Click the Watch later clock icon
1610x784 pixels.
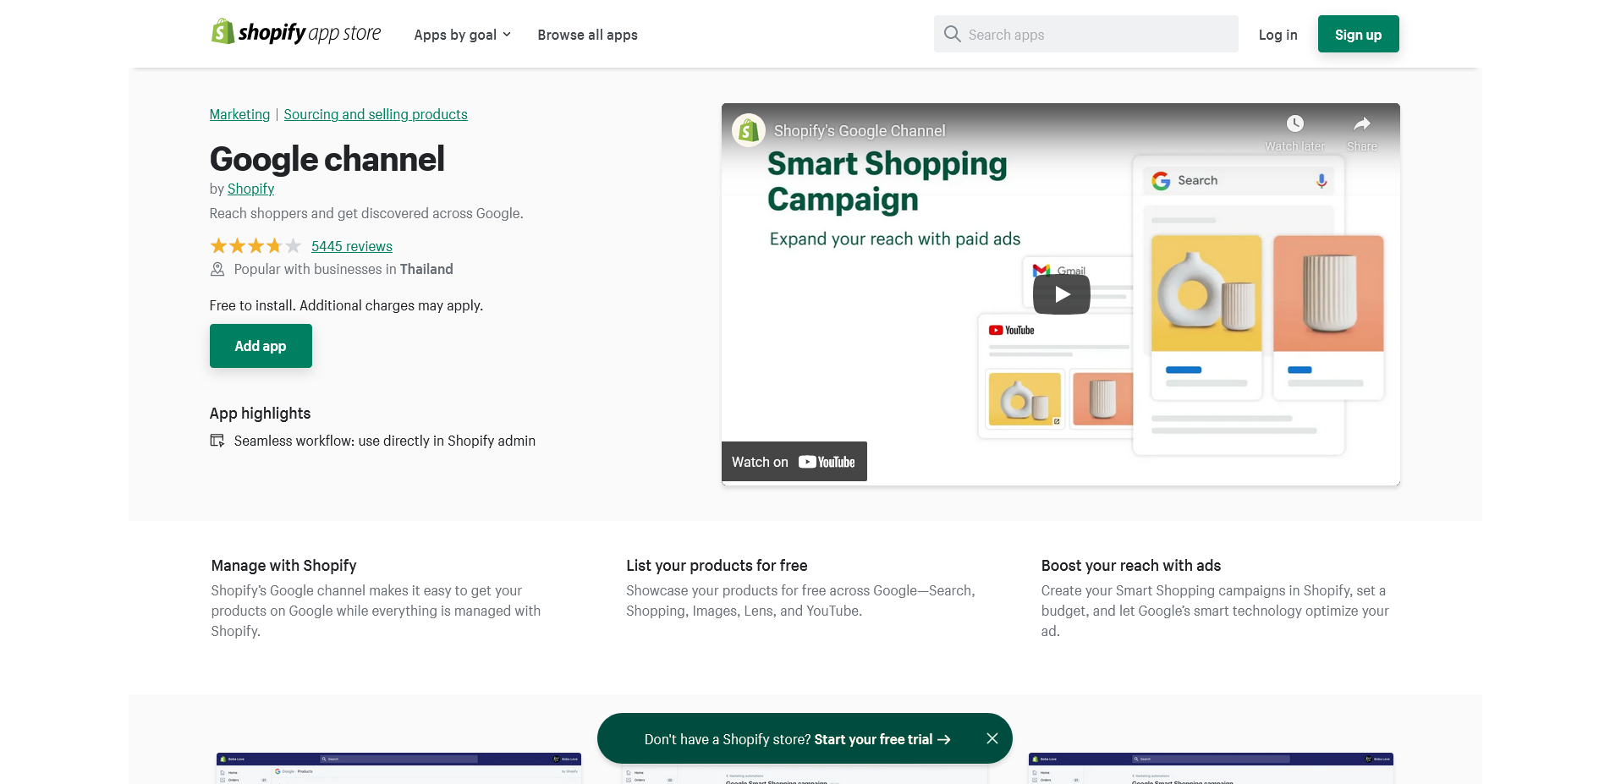1294,124
